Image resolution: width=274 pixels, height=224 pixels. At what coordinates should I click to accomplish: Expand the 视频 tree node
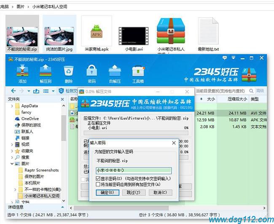[x=12, y=145]
